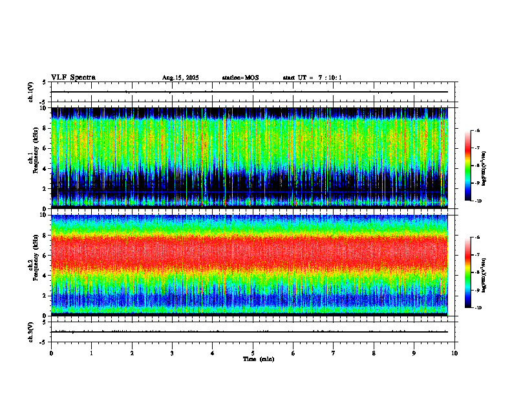The width and height of the screenshot is (512, 396).
Task: Click the "start UT = 7 : 10: 1" text
Action: [x=312, y=78]
